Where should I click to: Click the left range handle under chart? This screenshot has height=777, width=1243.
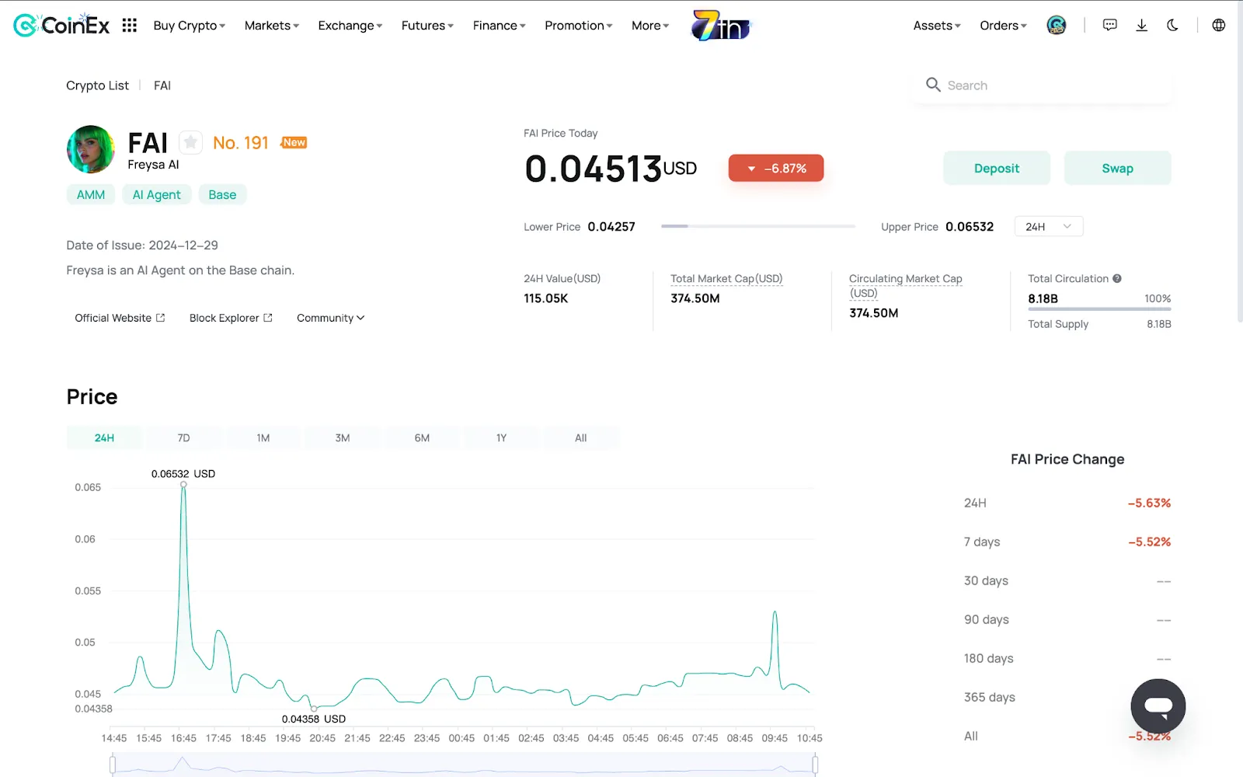click(113, 765)
